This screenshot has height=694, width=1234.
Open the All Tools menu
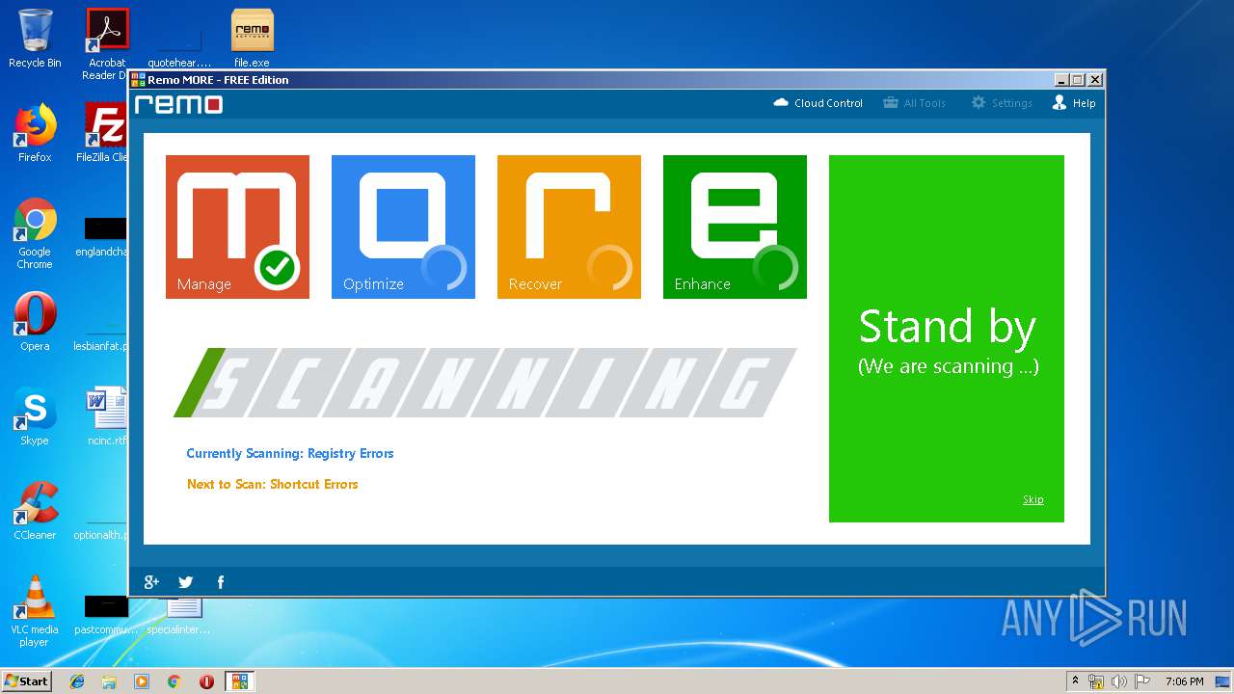point(915,103)
